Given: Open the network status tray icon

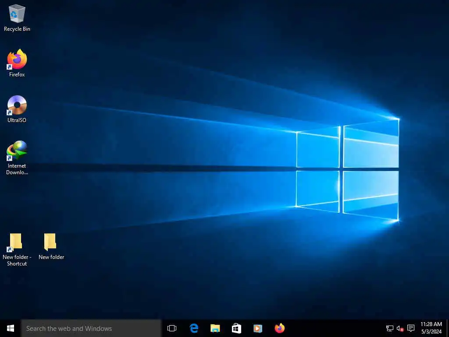Looking at the screenshot, I should [x=389, y=328].
